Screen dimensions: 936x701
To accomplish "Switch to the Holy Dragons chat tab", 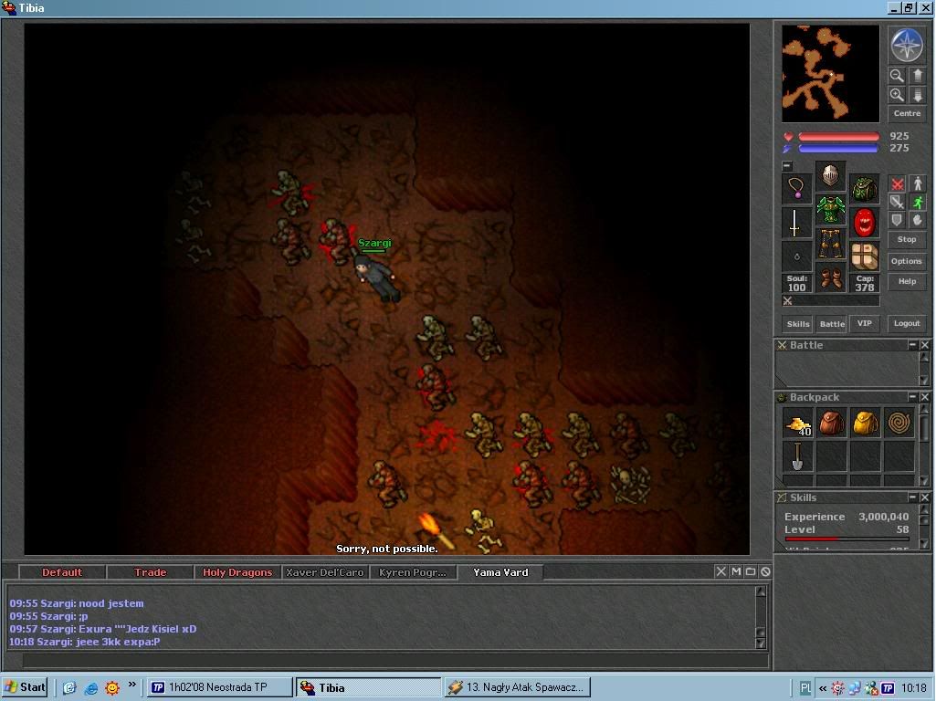I will (x=237, y=572).
